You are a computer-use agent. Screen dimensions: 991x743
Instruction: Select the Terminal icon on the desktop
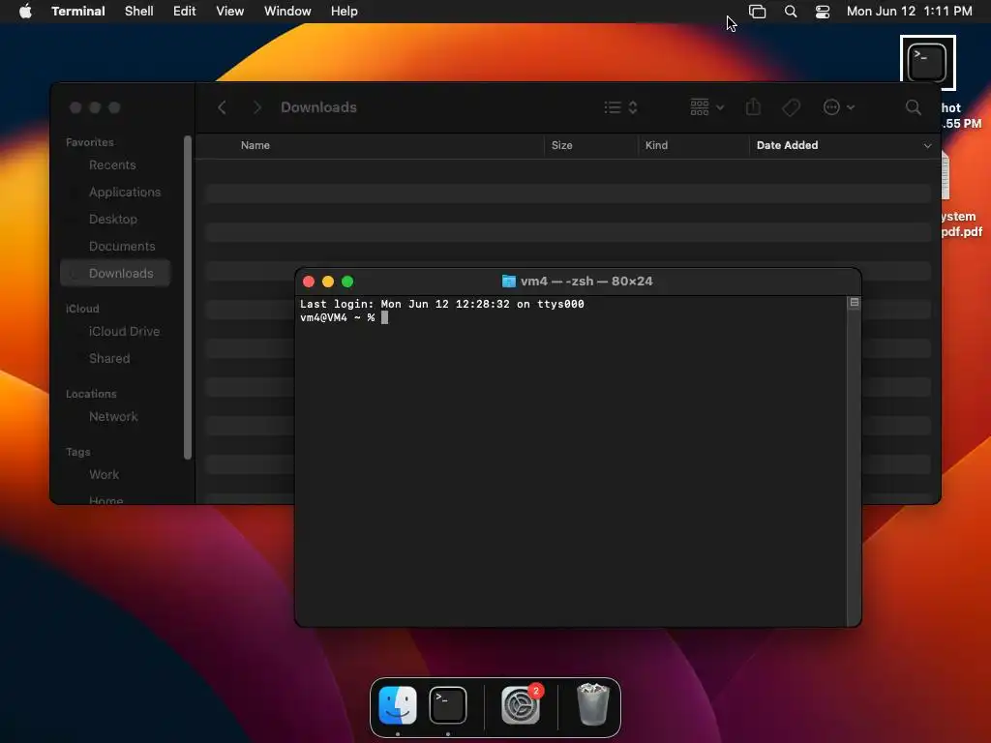(x=927, y=63)
